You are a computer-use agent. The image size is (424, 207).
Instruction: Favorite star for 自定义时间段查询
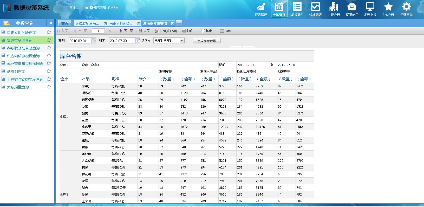click(49, 32)
